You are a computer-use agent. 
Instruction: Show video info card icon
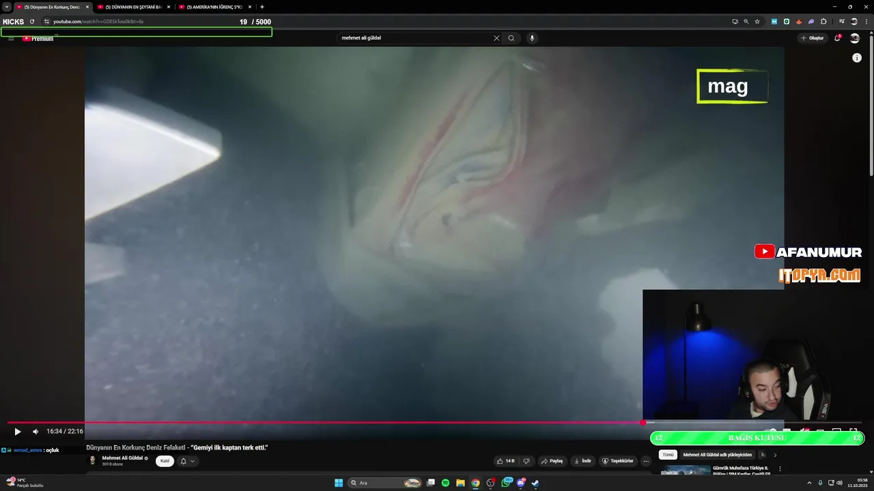click(857, 58)
